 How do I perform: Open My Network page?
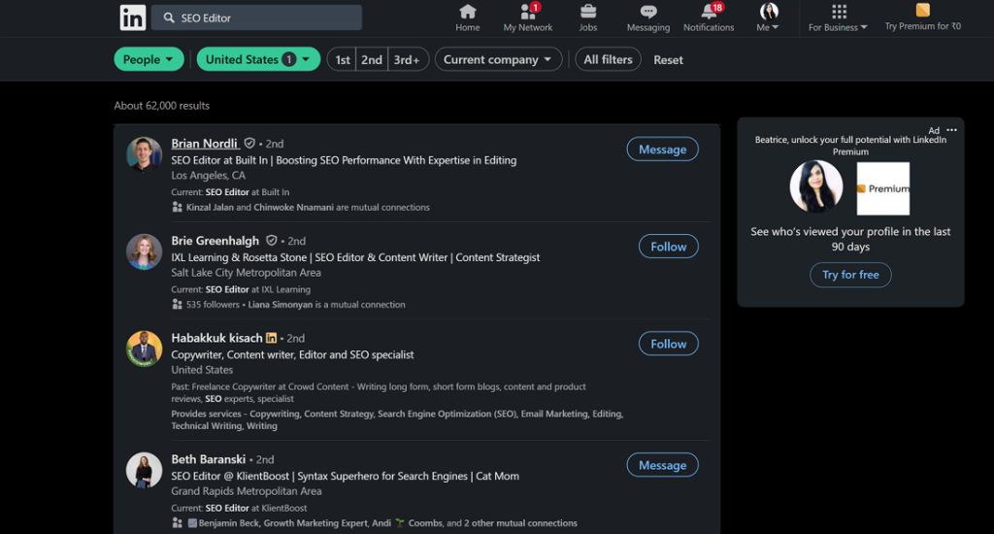coord(527,17)
